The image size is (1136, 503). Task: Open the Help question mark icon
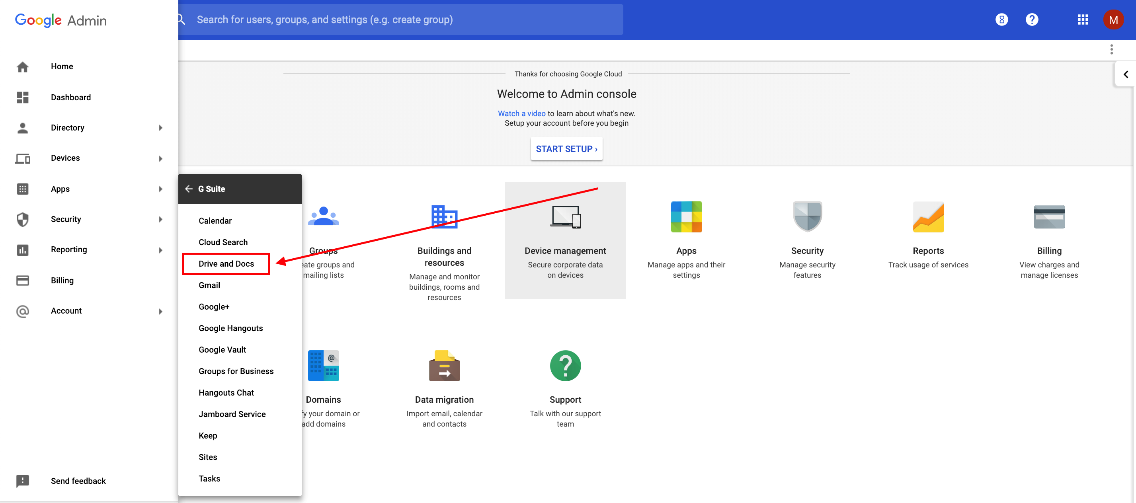[x=1031, y=19]
